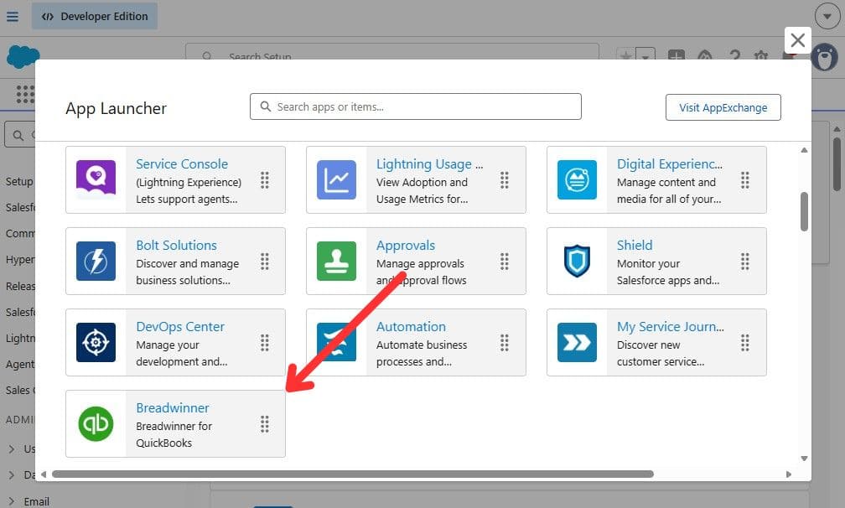Click the Visit AppExchange button
The height and width of the screenshot is (508, 845).
pyautogui.click(x=723, y=107)
